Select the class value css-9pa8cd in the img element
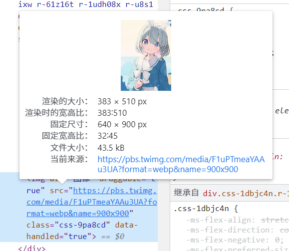 pyautogui.click(x=82, y=225)
